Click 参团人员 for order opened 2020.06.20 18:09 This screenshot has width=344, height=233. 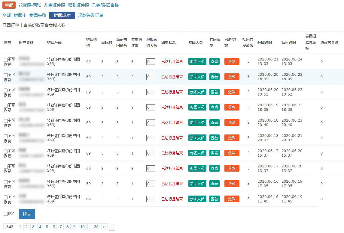coord(197,77)
